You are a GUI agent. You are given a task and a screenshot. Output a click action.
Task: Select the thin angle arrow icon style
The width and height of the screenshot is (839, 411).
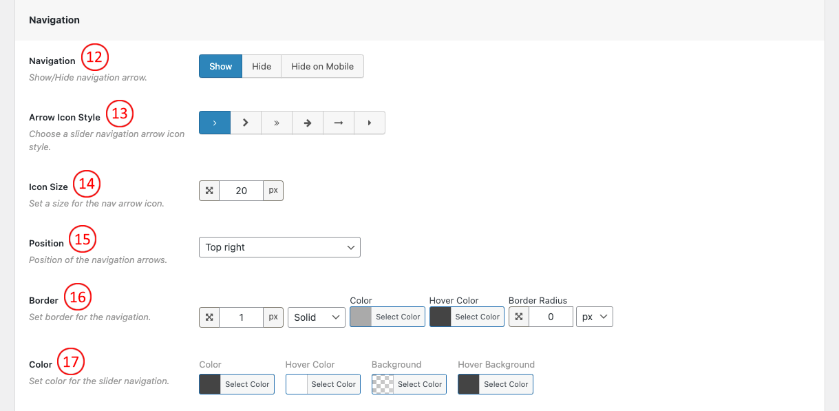click(x=215, y=123)
